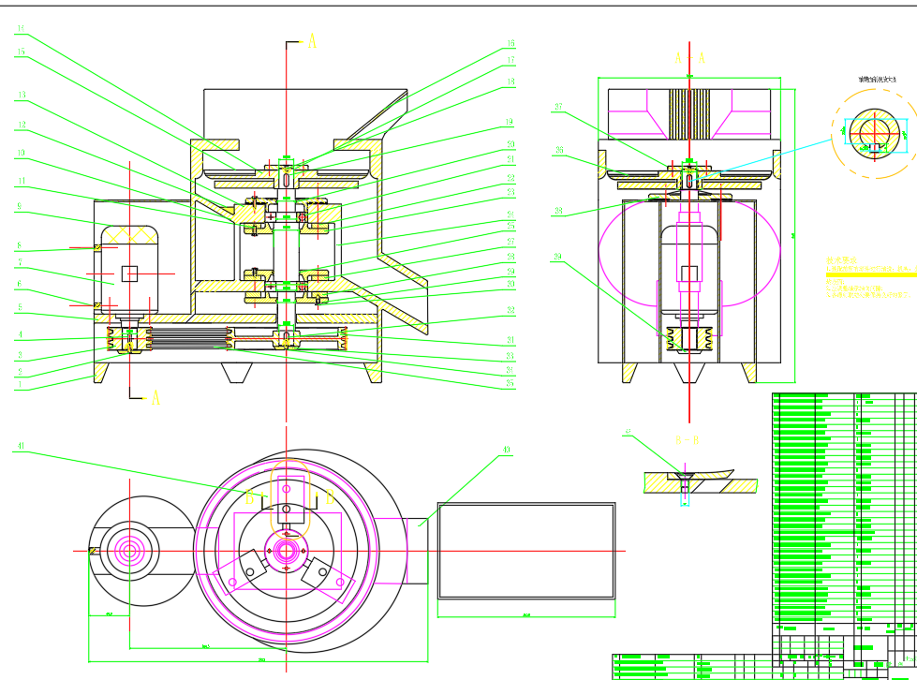The height and width of the screenshot is (680, 917).
Task: Click the 'A - A' section view title
Action: pyautogui.click(x=690, y=58)
